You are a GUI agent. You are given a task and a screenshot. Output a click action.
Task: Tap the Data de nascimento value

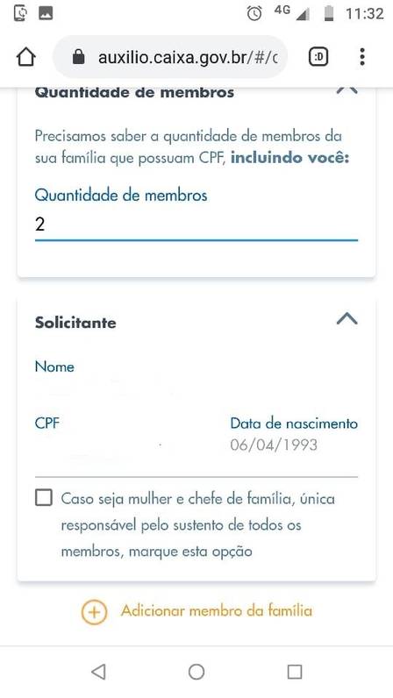pyautogui.click(x=274, y=445)
